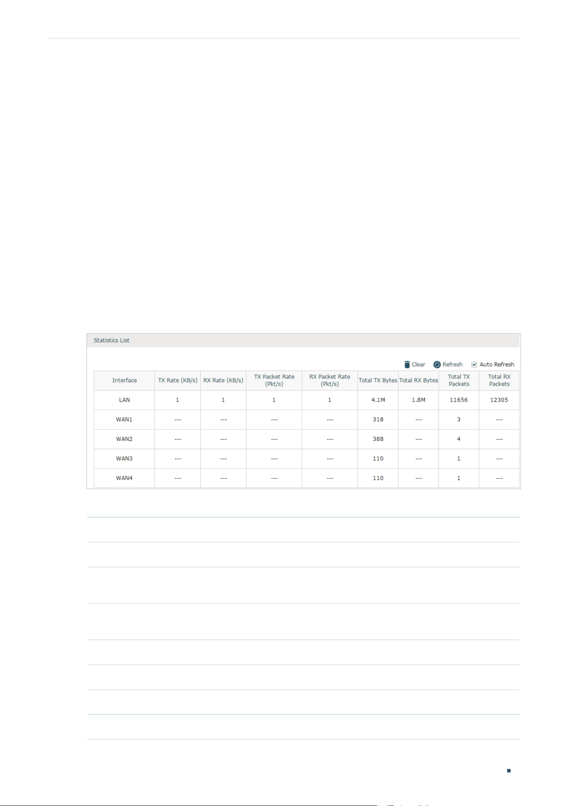Click the Clear trash icon
Image resolution: width=570 pixels, height=806 pixels.
tap(407, 365)
